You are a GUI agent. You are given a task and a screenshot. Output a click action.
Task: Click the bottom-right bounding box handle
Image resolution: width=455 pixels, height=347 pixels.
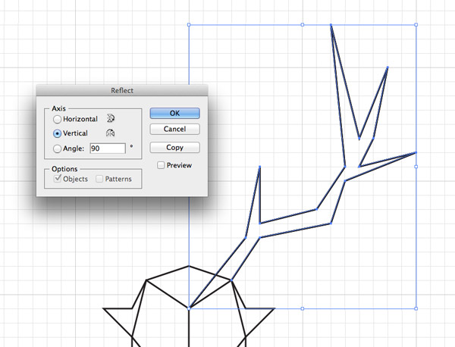[x=416, y=308]
